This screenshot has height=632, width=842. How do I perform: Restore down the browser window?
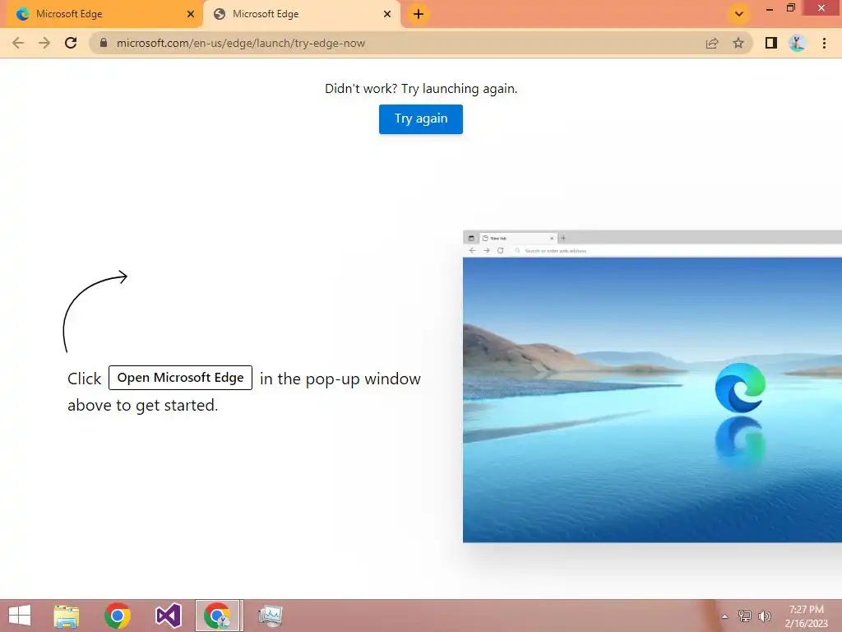(790, 8)
